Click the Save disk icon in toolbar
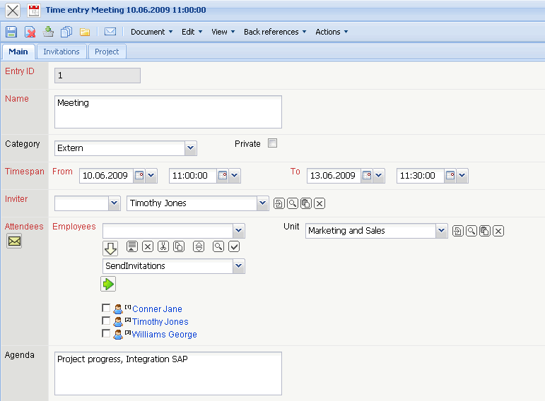The height and width of the screenshot is (401, 545). click(x=11, y=32)
